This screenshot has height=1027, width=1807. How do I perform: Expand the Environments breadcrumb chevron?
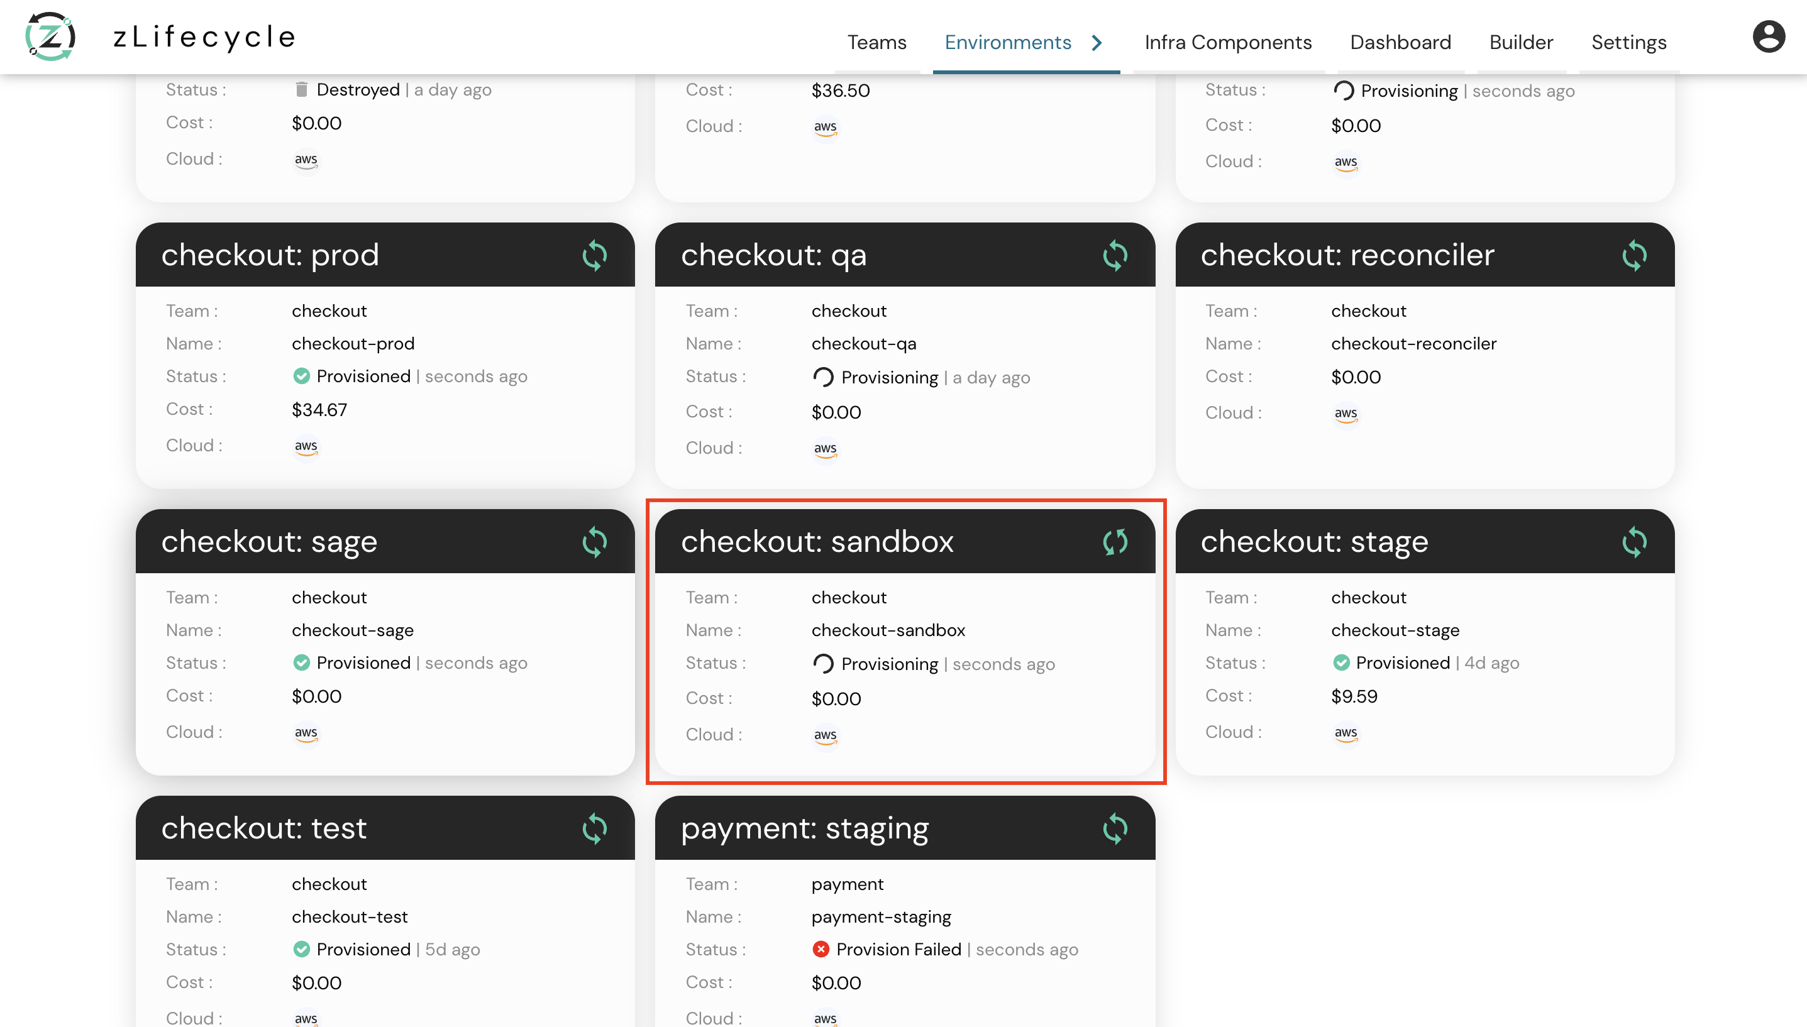click(1097, 42)
